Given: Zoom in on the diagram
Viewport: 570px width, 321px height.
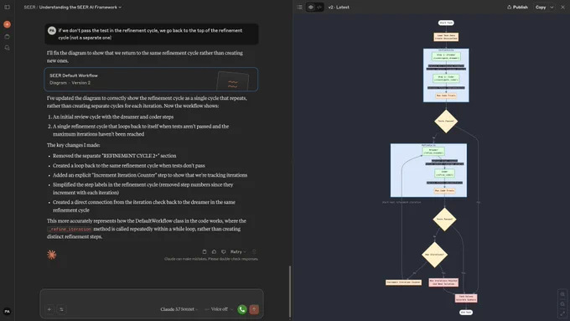Looking at the screenshot, I should tap(562, 294).
